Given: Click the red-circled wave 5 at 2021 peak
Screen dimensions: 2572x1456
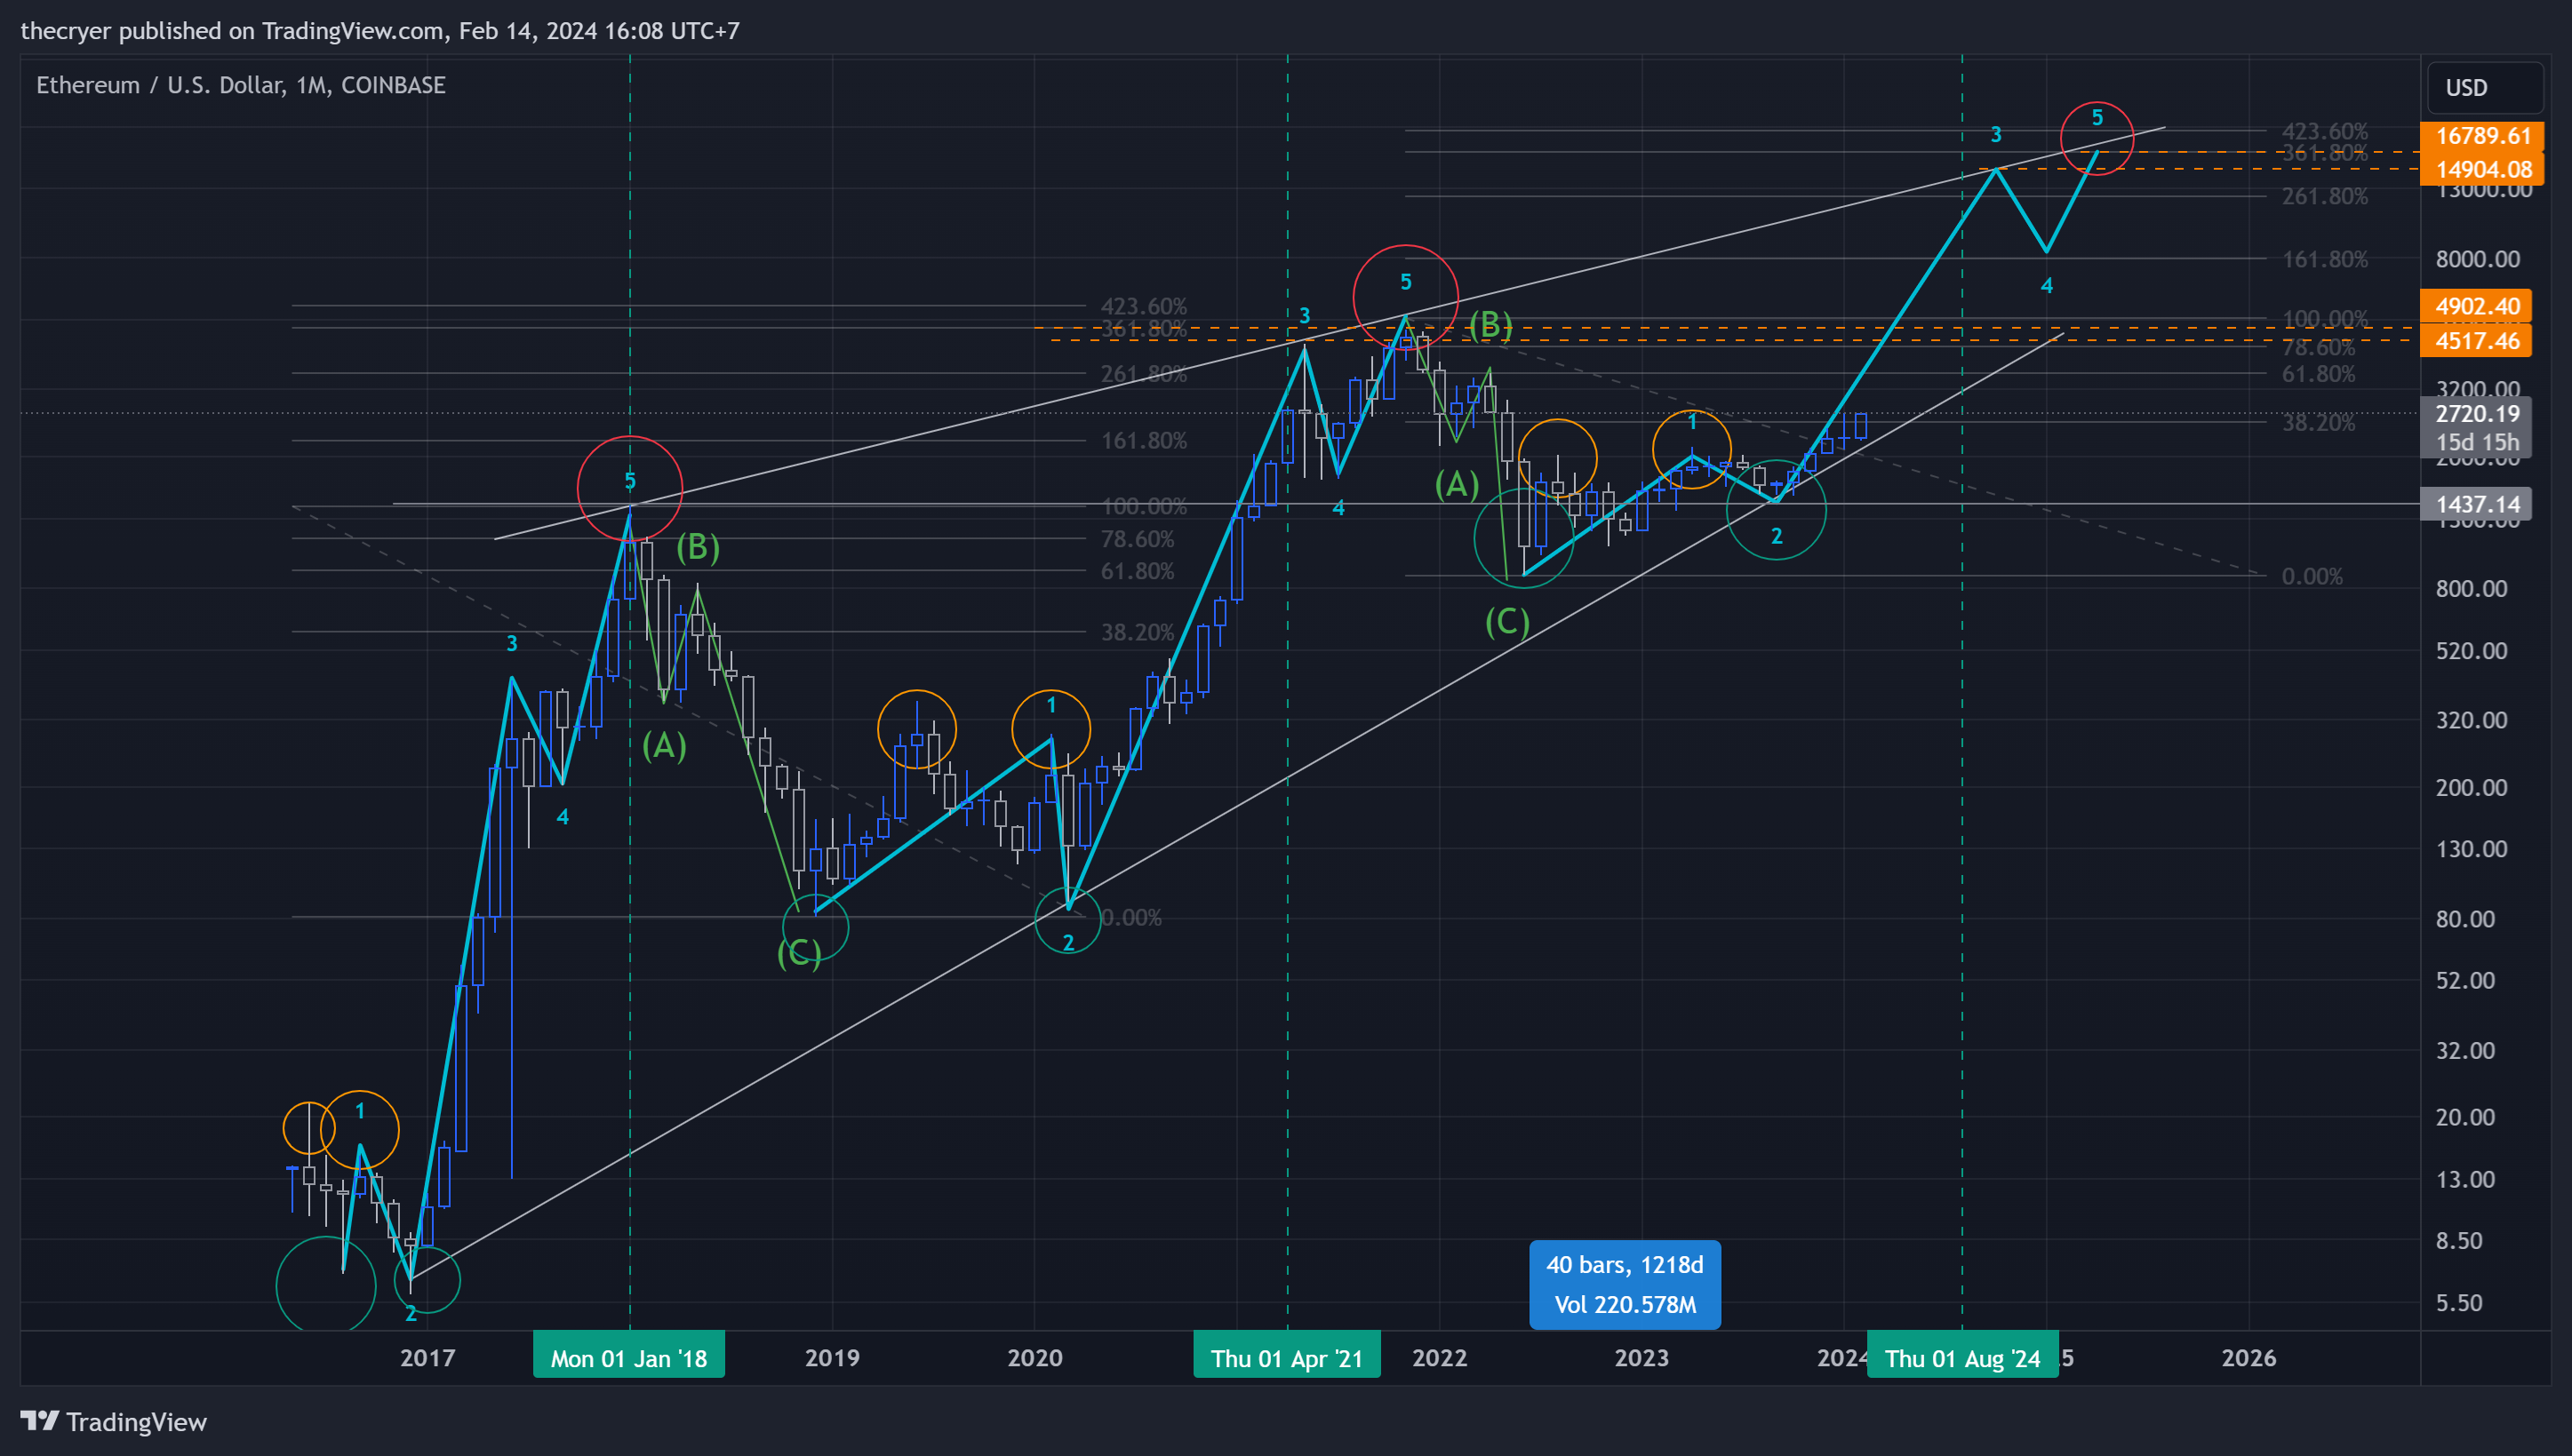Looking at the screenshot, I should click(1406, 297).
